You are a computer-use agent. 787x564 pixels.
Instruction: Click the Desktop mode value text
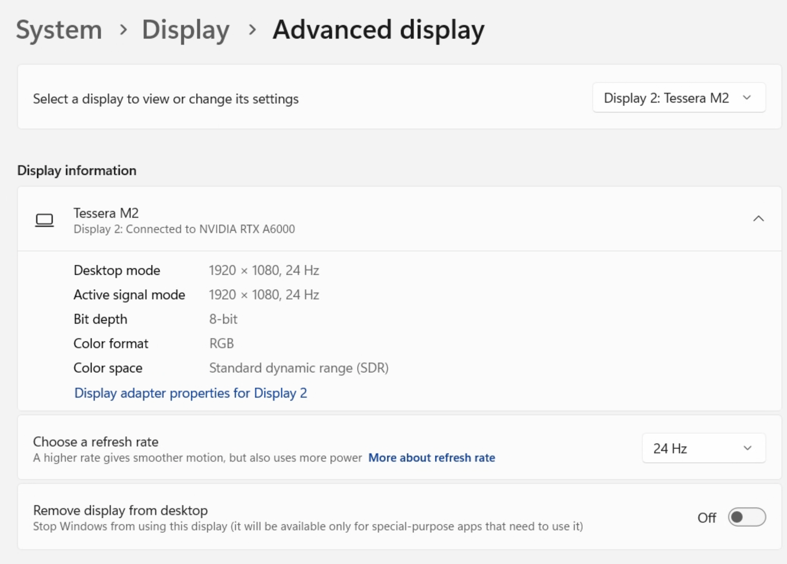click(264, 270)
